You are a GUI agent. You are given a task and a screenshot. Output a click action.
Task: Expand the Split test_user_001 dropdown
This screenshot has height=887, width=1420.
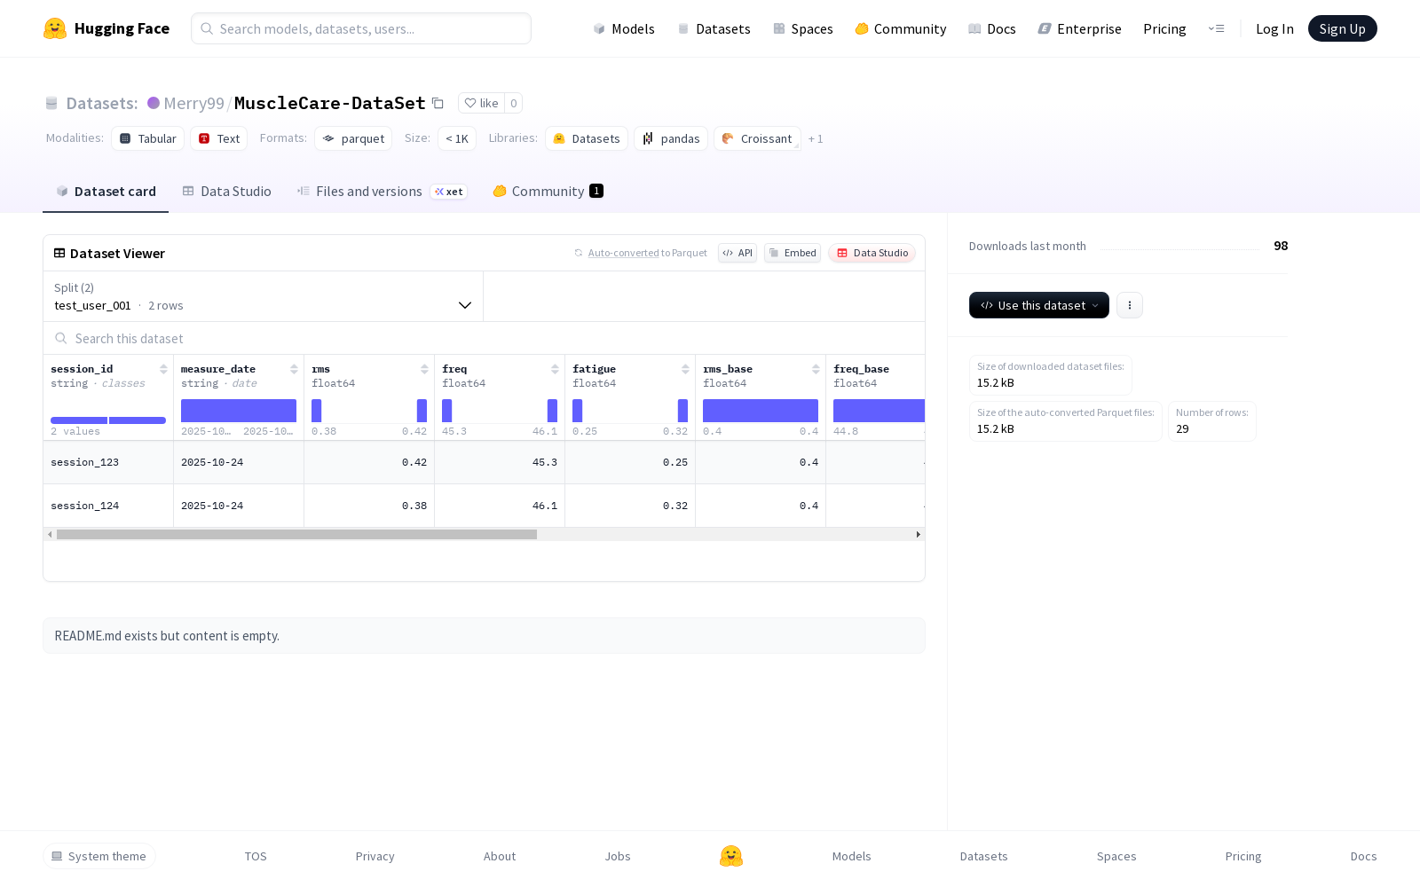tap(264, 296)
